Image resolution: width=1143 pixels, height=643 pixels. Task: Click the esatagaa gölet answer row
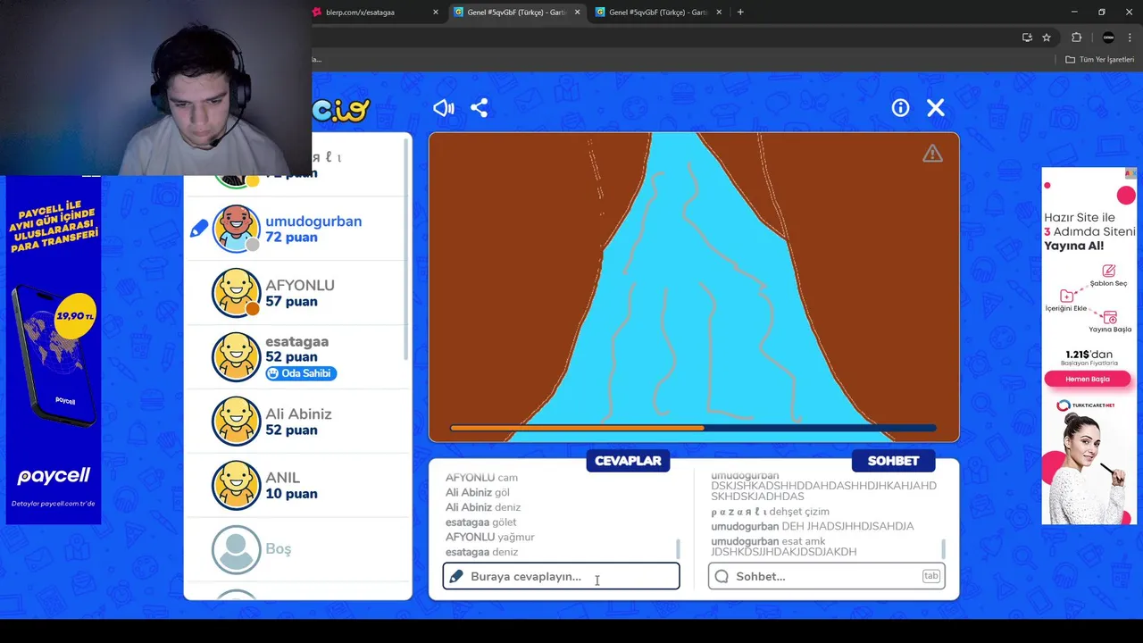[x=480, y=522]
